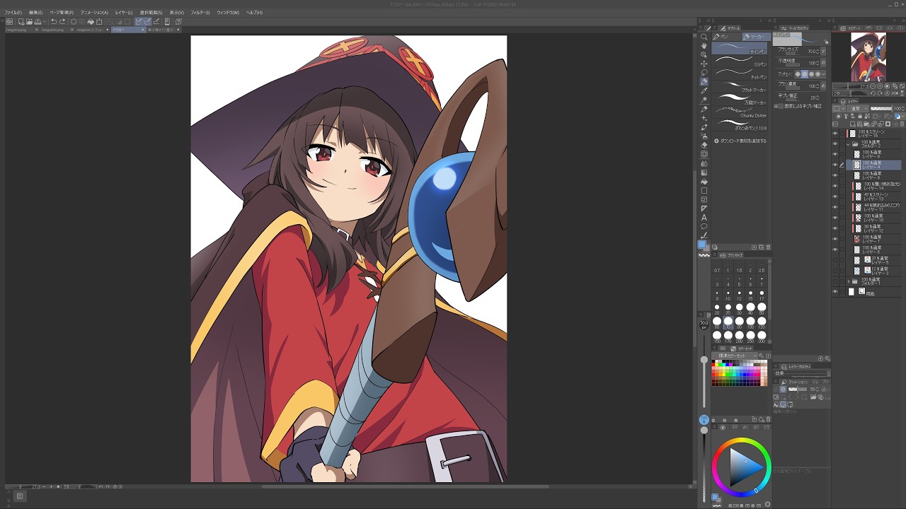The image size is (906, 509).
Task: Expand the フォルダー1 layer folder
Action: point(848,281)
